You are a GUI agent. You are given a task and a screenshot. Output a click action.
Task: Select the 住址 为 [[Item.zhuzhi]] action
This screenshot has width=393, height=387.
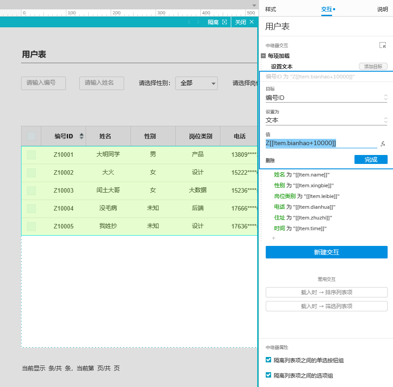point(303,218)
